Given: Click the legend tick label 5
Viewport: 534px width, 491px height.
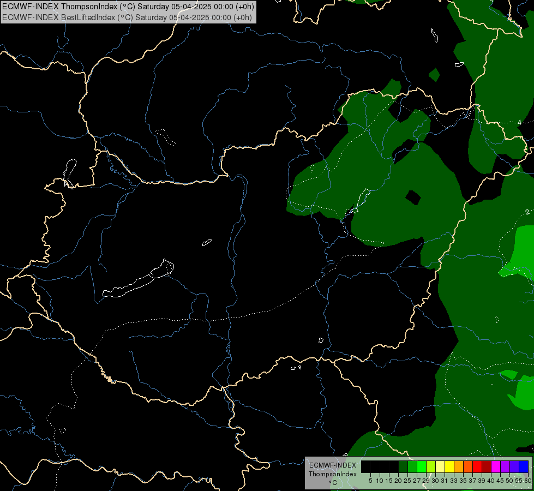Looking at the screenshot, I should click(370, 481).
